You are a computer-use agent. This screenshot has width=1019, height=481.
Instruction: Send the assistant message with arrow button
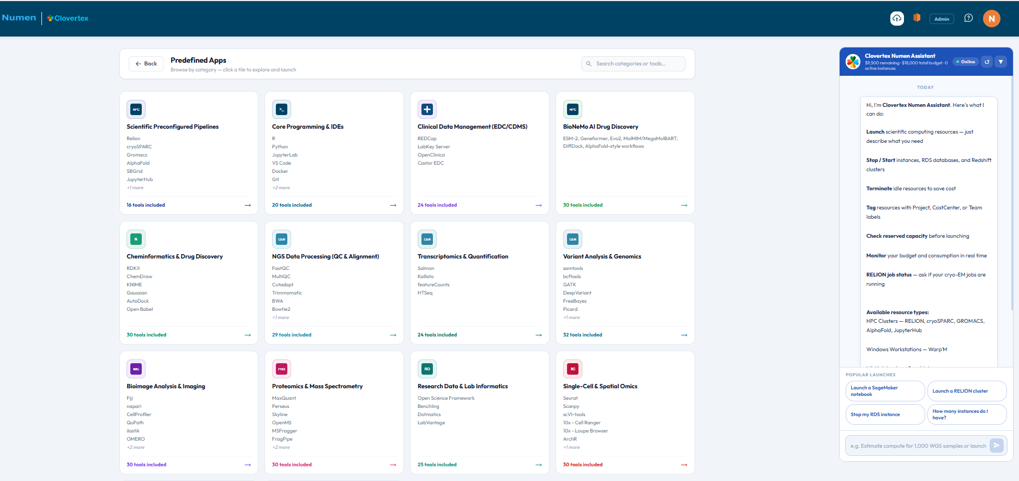[x=996, y=446]
